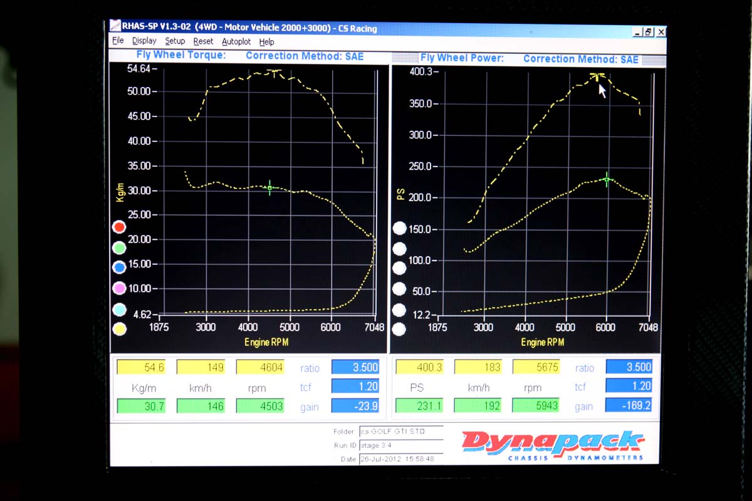Viewport: 752px width, 501px height.
Task: Open the File menu
Action: point(118,41)
